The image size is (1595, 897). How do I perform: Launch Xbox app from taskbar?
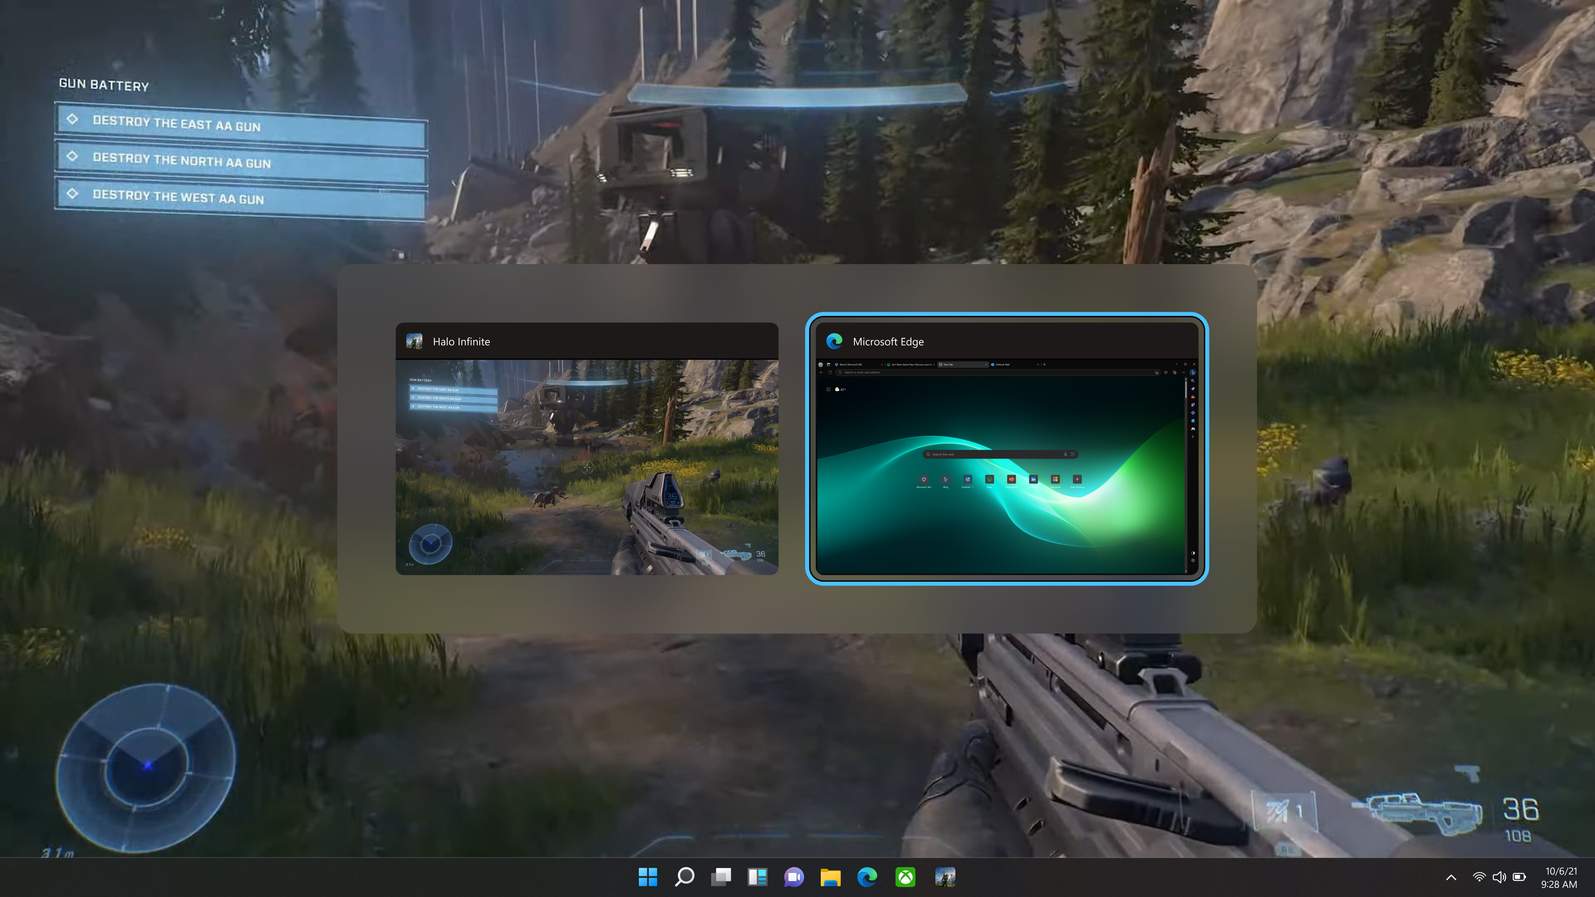(x=905, y=877)
